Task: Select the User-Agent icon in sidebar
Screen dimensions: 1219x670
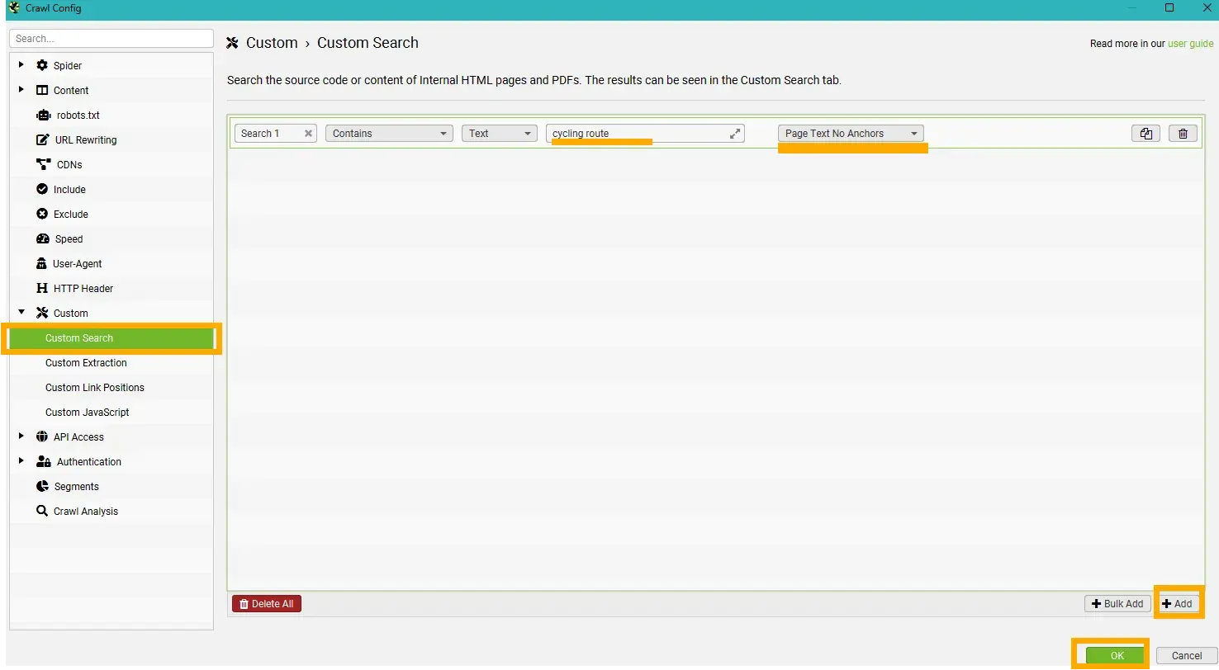Action: click(41, 263)
